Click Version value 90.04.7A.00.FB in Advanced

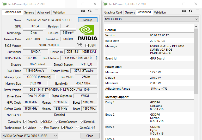tap(160, 35)
